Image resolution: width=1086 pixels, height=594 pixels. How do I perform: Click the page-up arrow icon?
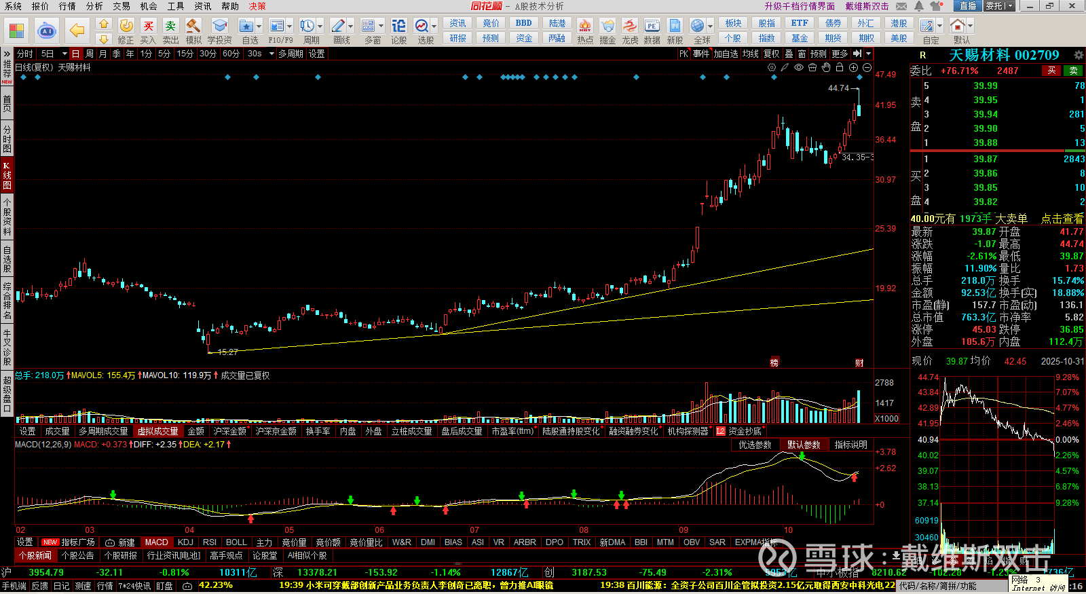tap(103, 24)
